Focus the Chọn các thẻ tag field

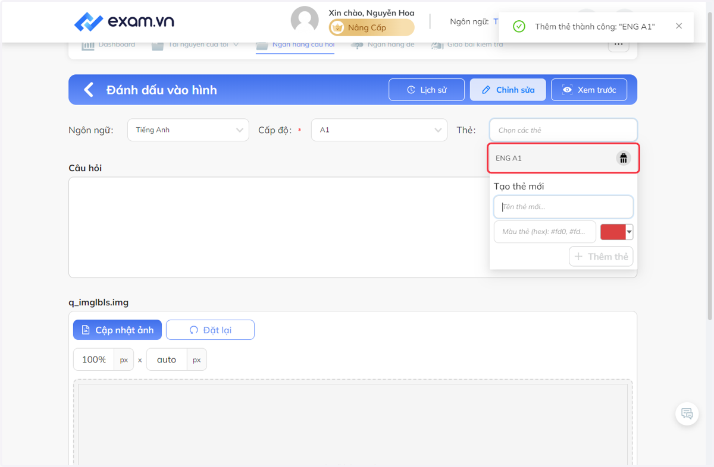pyautogui.click(x=563, y=130)
